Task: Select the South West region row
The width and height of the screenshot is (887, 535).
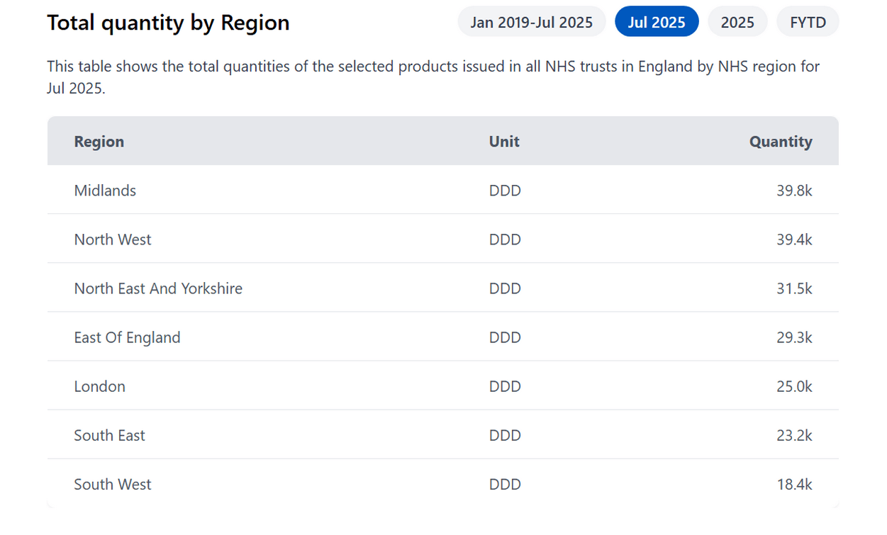Action: (x=113, y=484)
